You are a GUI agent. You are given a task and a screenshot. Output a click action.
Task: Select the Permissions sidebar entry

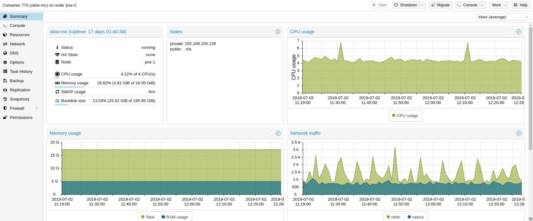[x=21, y=117]
